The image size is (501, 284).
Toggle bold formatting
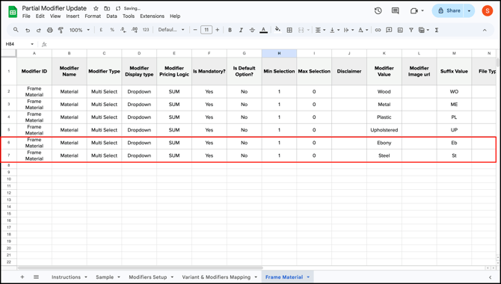(x=230, y=30)
